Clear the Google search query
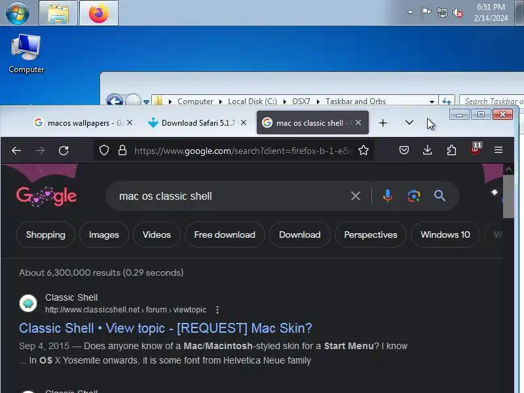 (x=356, y=196)
